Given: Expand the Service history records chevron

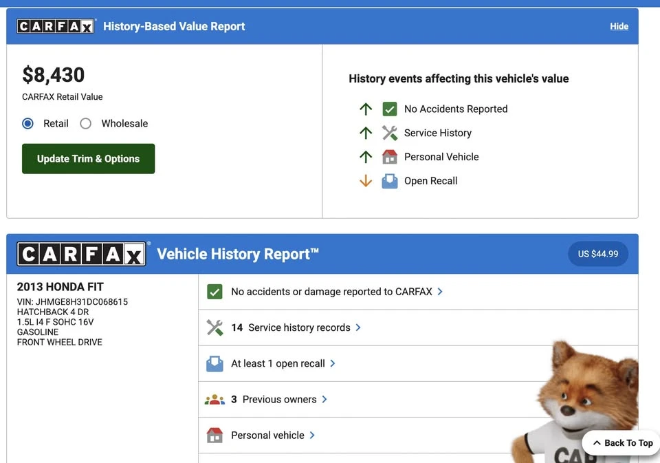Looking at the screenshot, I should pyautogui.click(x=358, y=327).
